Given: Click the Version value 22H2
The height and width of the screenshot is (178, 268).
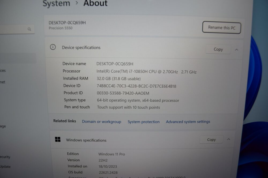Looking at the screenshot, I should 103,160.
